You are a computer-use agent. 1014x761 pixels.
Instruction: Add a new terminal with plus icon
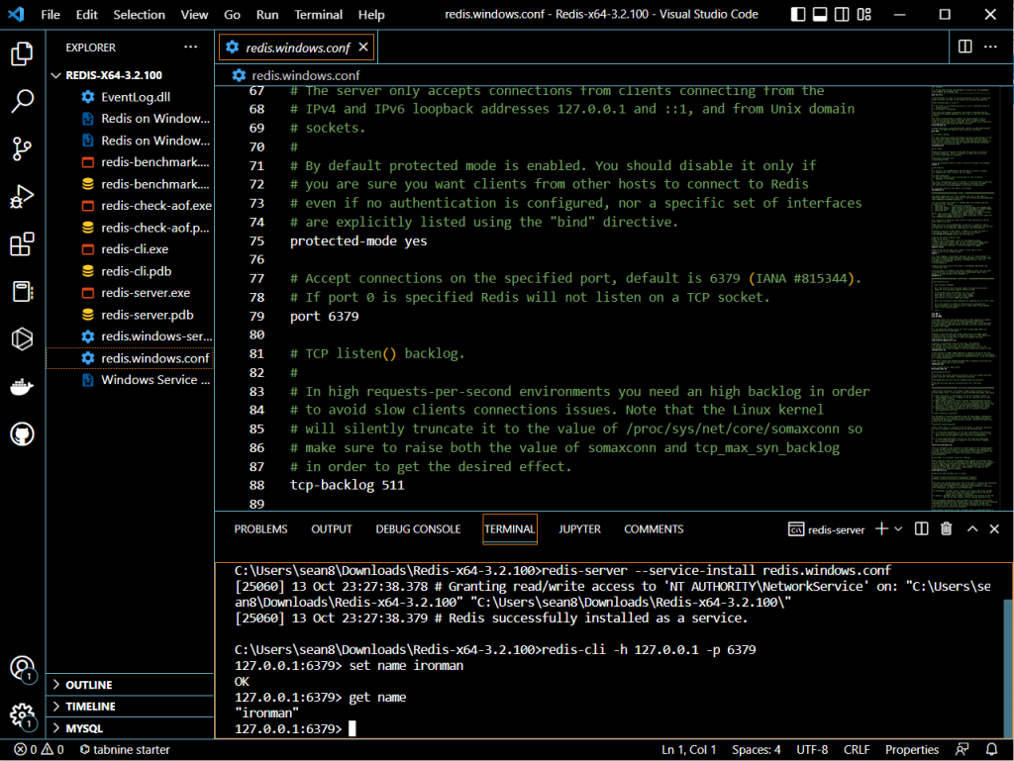pos(881,529)
